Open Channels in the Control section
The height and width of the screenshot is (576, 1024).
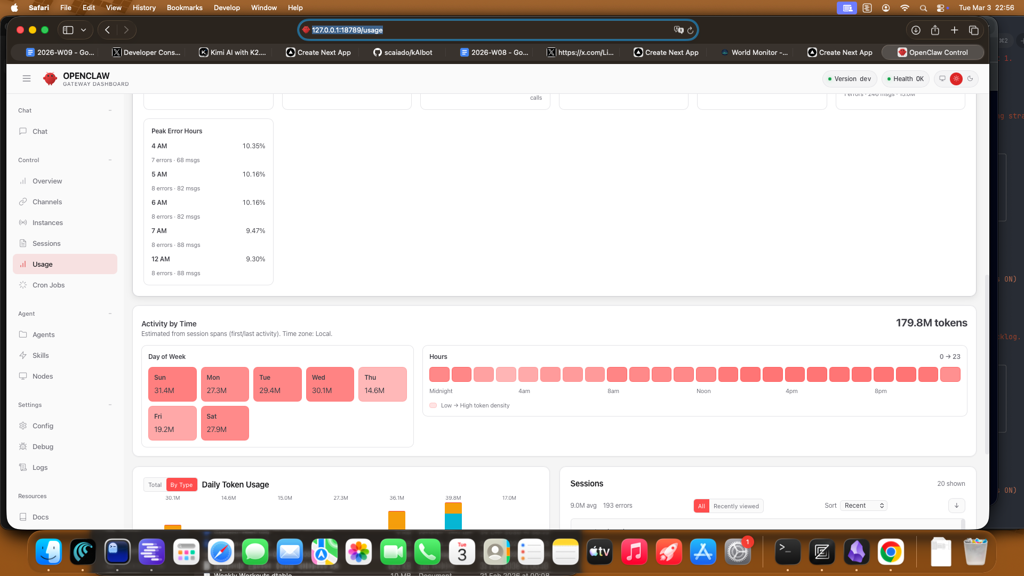tap(47, 202)
